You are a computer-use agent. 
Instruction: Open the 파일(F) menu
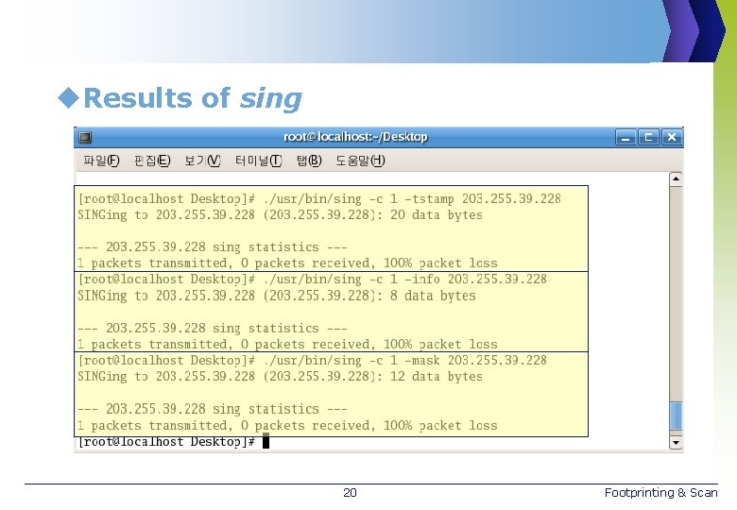pos(101,161)
